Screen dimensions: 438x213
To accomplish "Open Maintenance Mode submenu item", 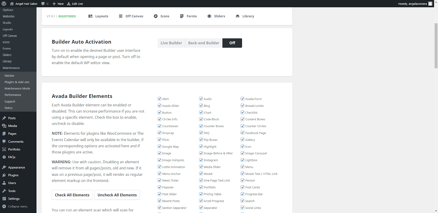I will 17,88.
